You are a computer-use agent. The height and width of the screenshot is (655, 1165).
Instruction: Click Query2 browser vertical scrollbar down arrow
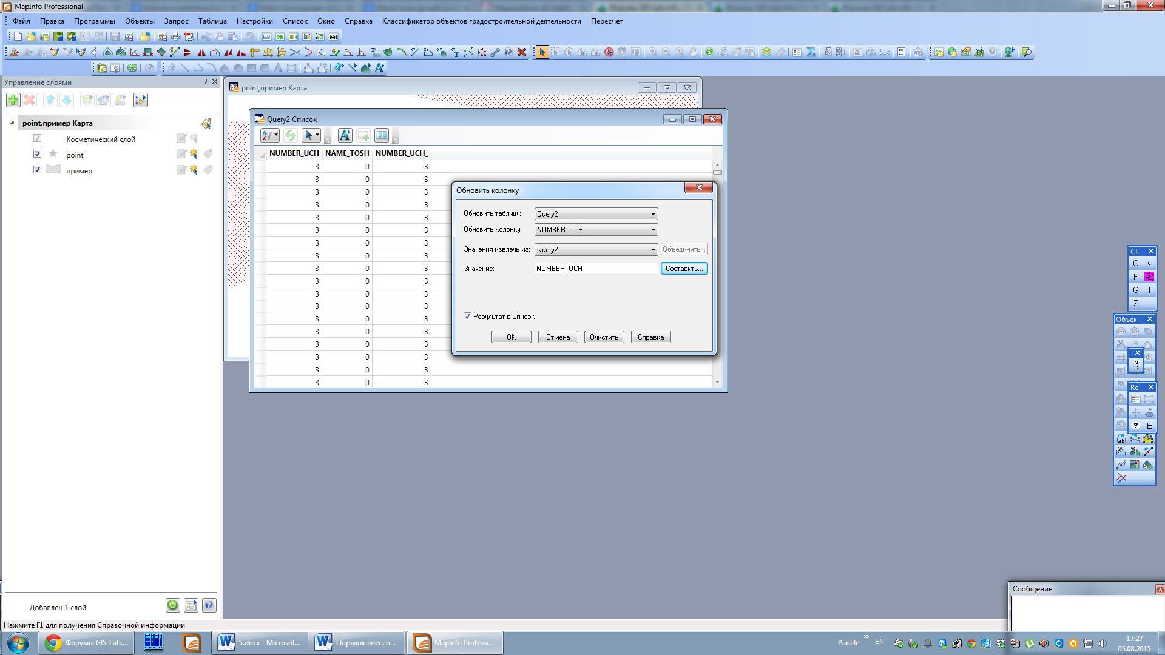[x=717, y=382]
